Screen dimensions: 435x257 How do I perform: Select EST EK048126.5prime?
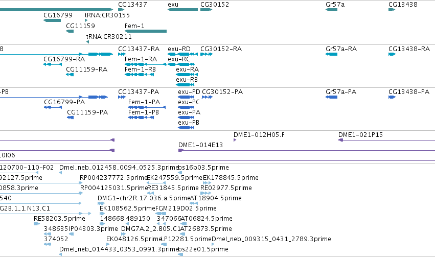click(x=134, y=240)
